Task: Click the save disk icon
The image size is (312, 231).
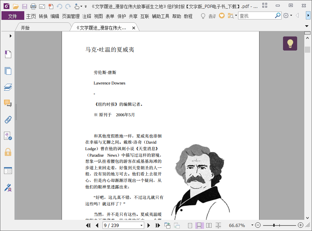Action: click(25, 6)
